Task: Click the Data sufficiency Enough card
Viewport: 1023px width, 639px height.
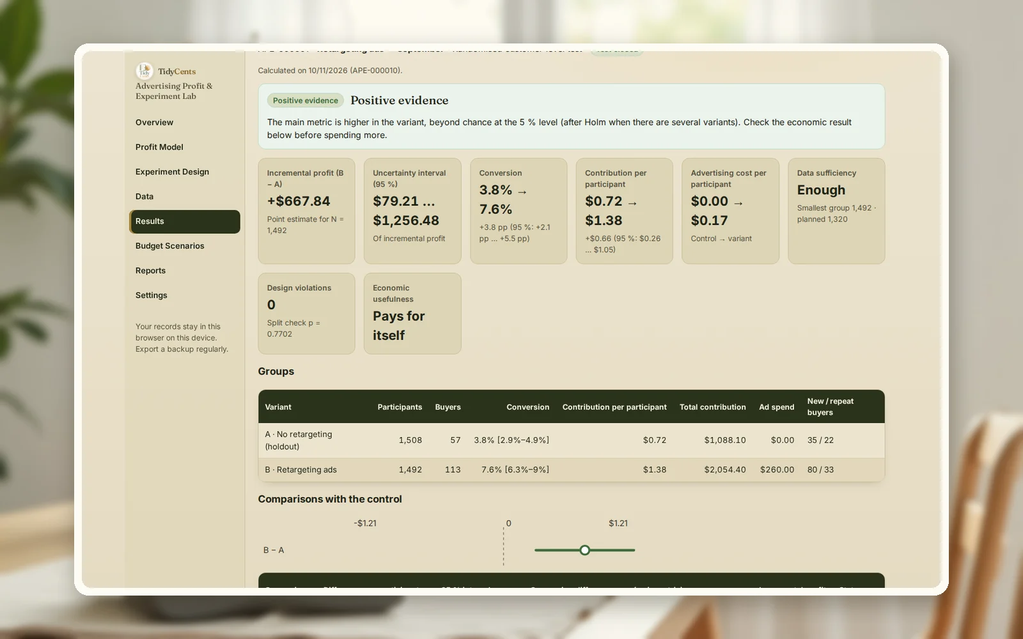Action: [836, 211]
